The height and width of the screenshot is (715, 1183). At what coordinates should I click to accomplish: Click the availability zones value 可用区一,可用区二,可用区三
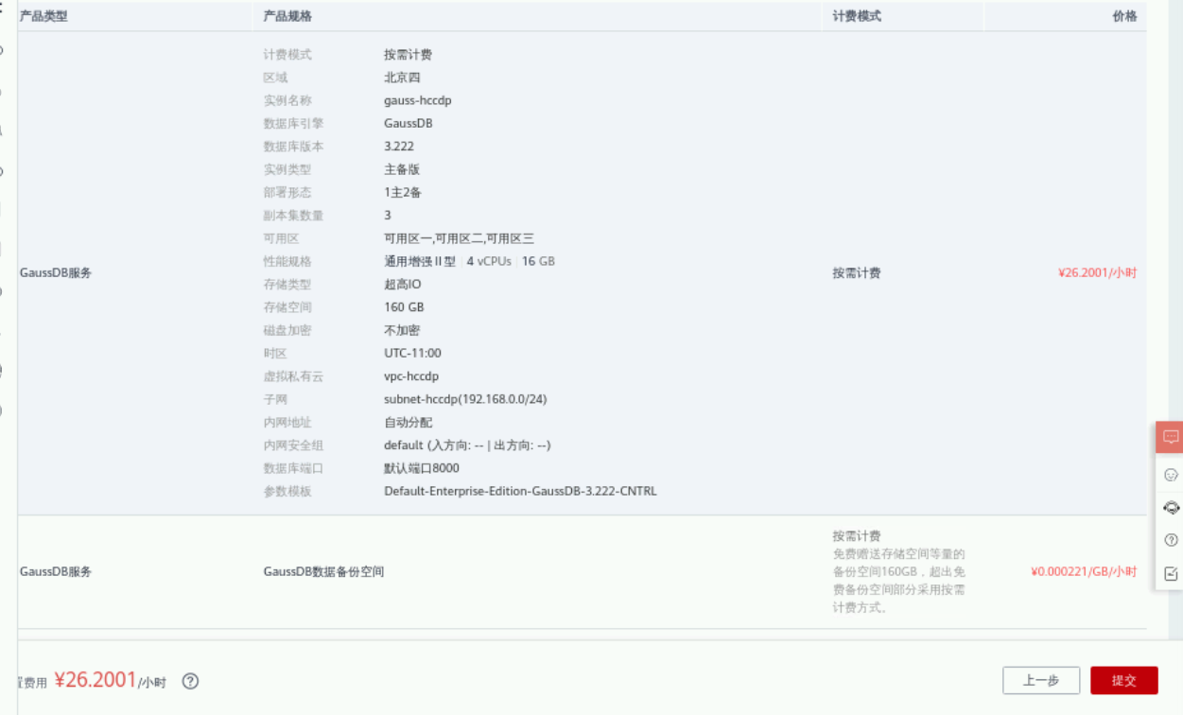click(459, 238)
